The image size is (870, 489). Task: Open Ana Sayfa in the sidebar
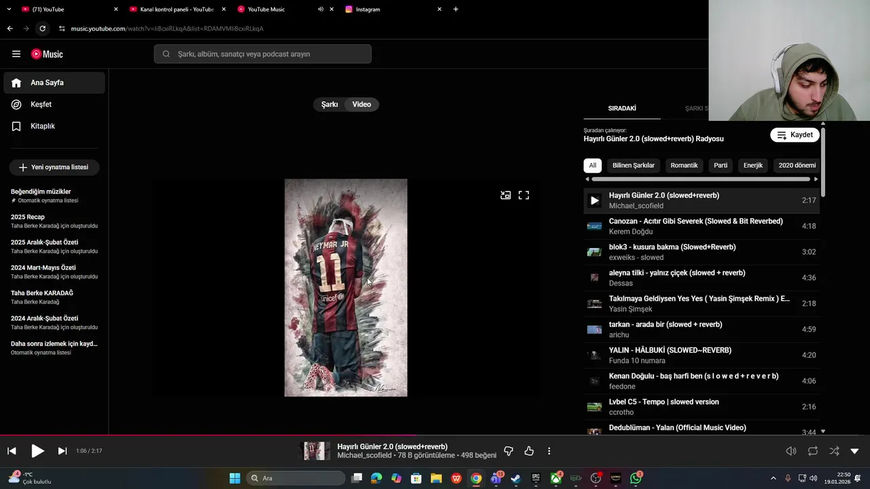pyautogui.click(x=54, y=83)
